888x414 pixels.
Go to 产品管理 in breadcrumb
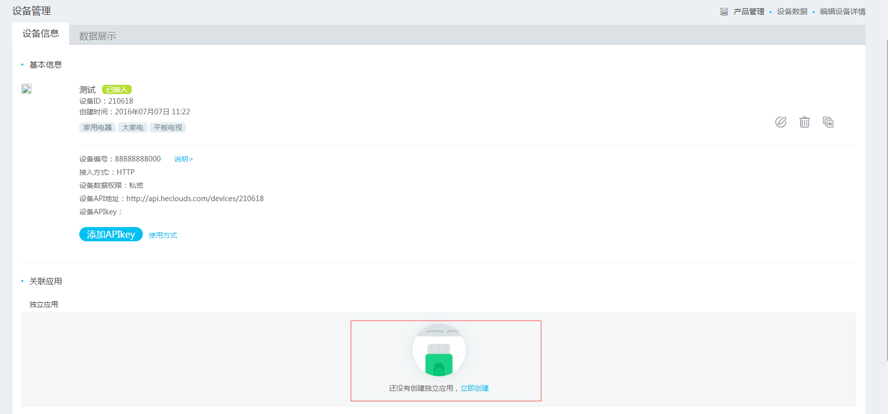749,12
